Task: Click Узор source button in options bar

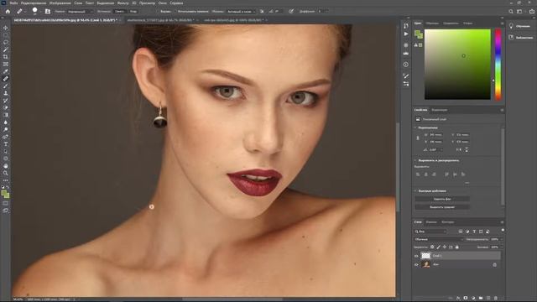Action: (133, 11)
